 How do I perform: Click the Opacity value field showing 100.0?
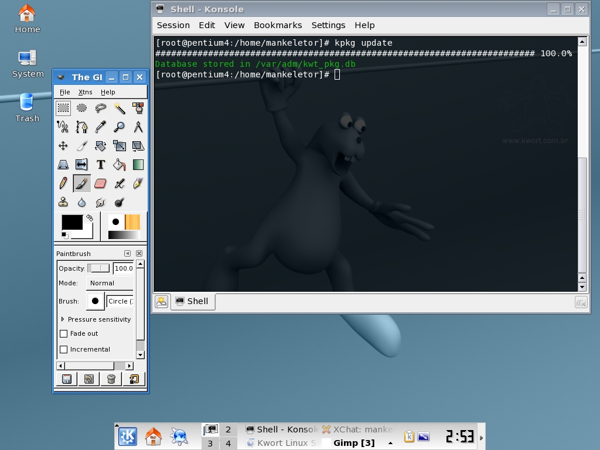pos(123,268)
